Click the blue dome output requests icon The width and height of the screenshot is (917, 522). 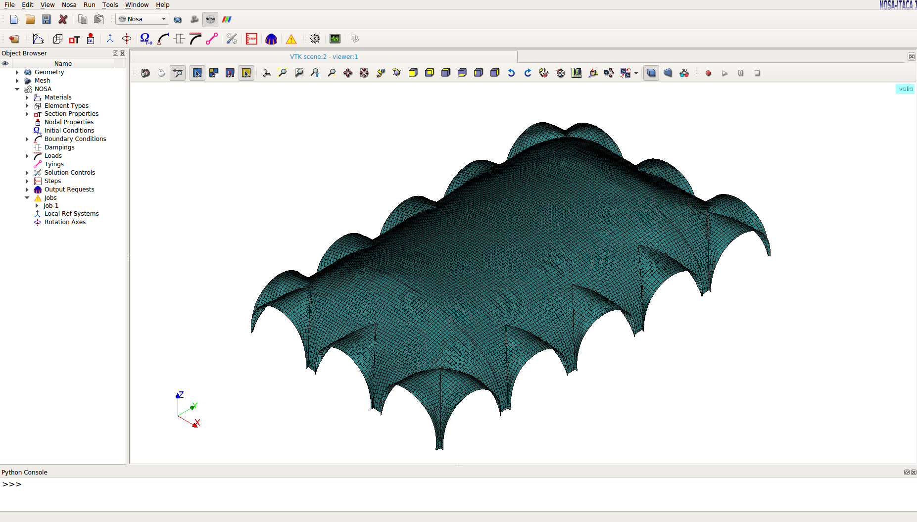[x=271, y=39]
